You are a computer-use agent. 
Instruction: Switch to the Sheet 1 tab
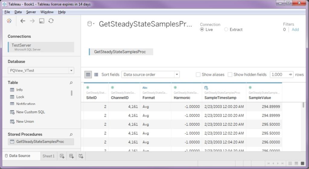(x=49, y=156)
